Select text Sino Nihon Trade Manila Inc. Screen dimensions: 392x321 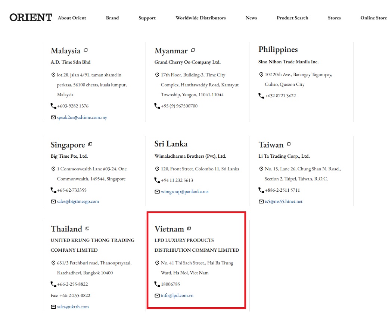pos(289,62)
